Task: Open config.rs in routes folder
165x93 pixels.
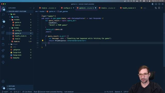Action: coord(18,30)
